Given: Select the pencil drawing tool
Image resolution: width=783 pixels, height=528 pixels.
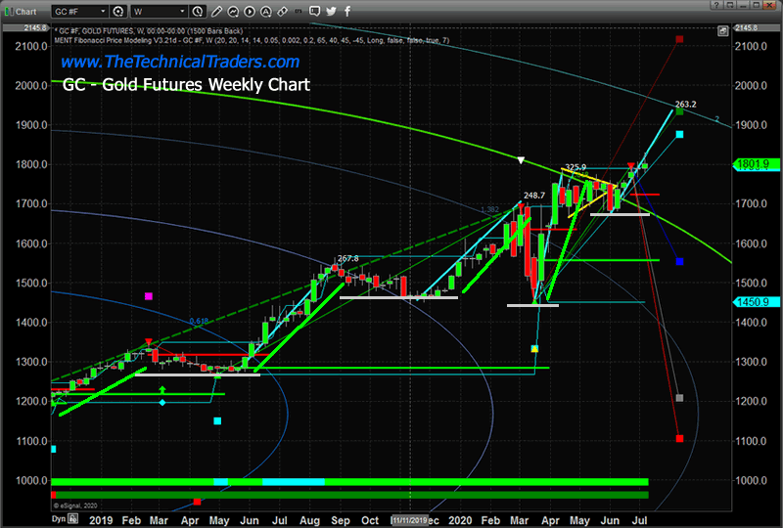Looking at the screenshot, I should coord(216,11).
